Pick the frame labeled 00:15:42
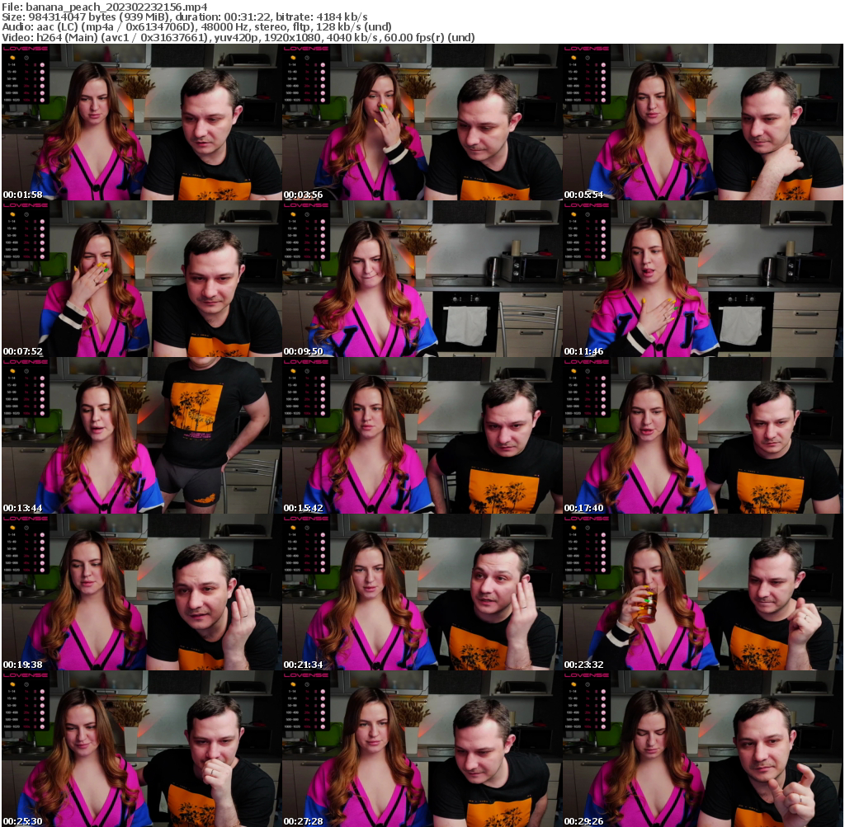This screenshot has height=827, width=845. click(422, 435)
